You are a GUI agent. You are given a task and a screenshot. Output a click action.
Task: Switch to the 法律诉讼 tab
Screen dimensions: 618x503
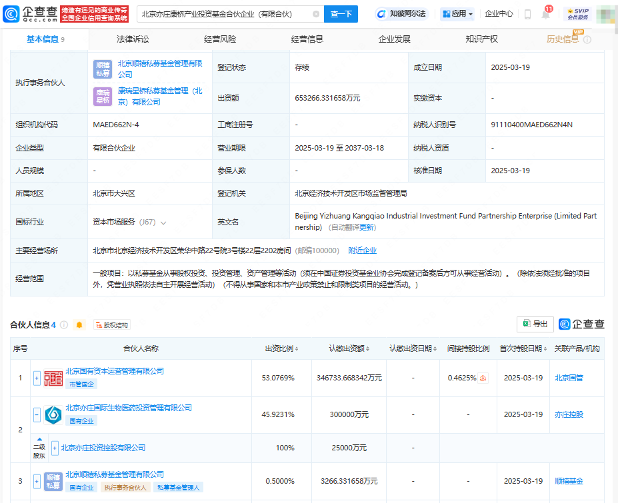133,39
